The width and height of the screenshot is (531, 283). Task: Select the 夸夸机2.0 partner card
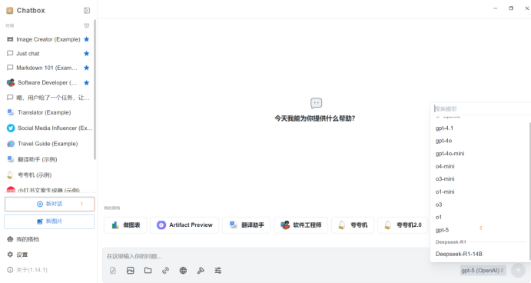(x=403, y=225)
